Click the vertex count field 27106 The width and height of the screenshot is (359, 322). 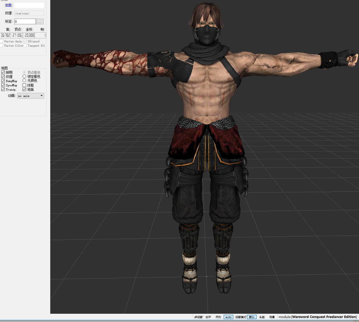[17, 35]
